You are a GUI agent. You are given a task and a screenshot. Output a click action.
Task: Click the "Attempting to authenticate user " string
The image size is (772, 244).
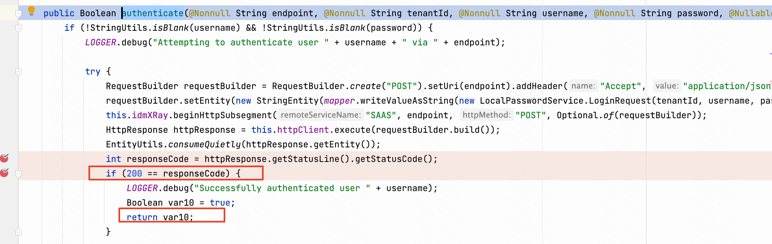click(241, 42)
